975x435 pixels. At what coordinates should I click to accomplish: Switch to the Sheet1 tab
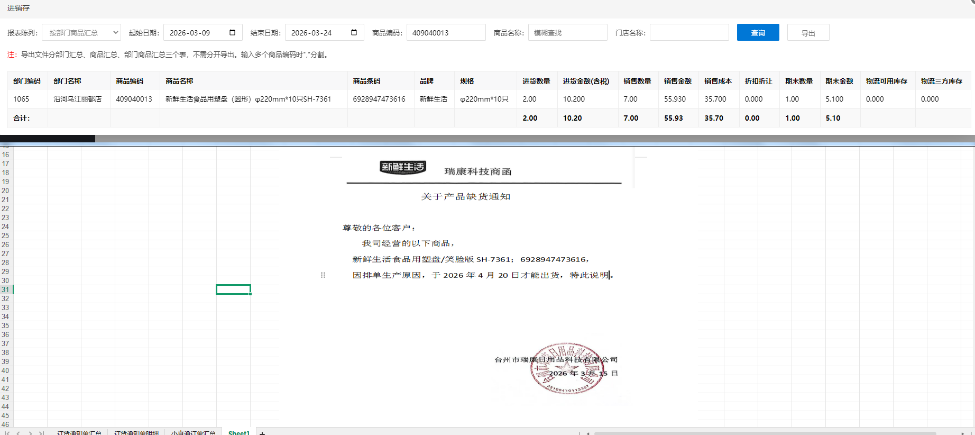pos(239,432)
